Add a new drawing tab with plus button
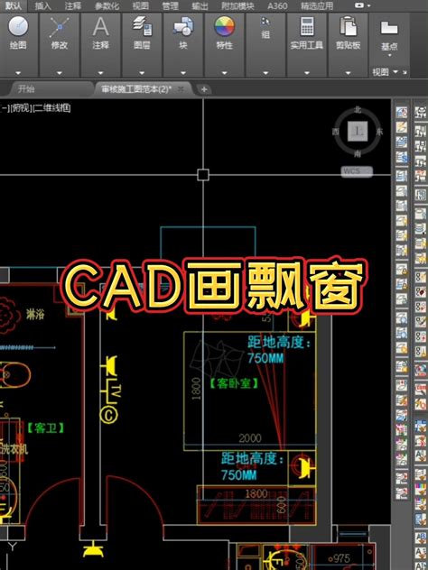428x570 pixels. coord(204,89)
